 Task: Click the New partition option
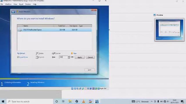pos(74,53)
